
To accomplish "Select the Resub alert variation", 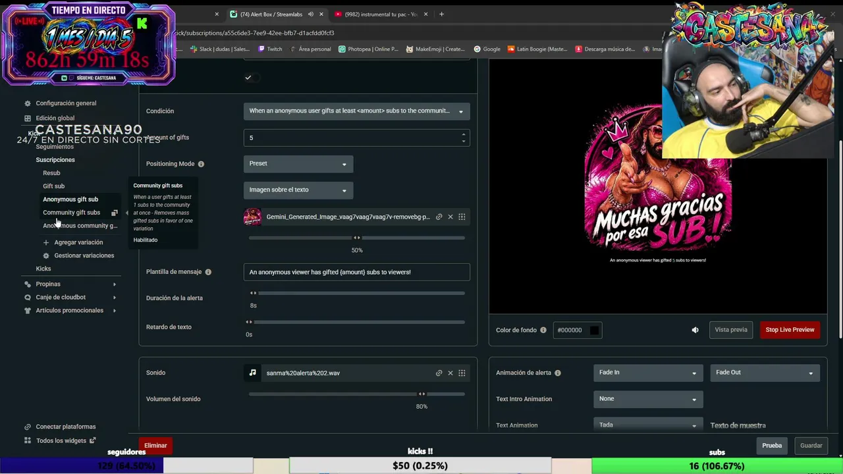I will 51,173.
